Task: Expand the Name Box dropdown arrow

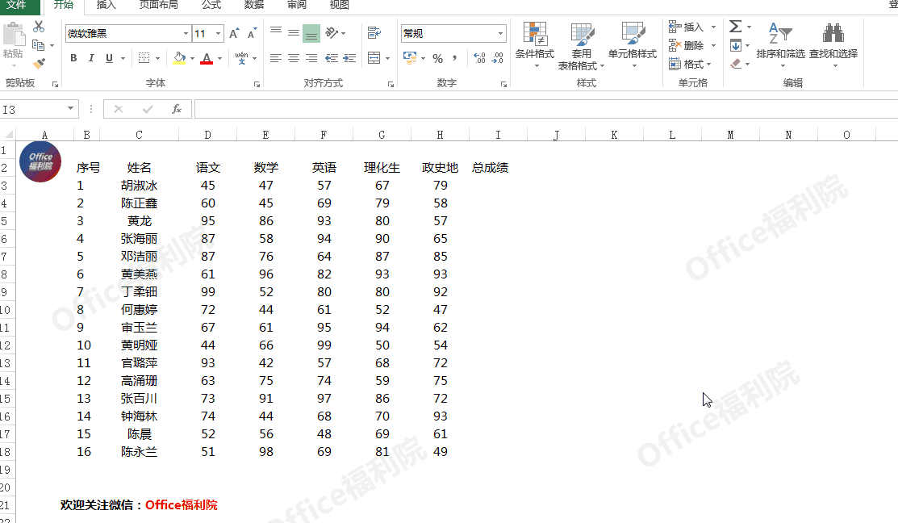Action: [70, 108]
